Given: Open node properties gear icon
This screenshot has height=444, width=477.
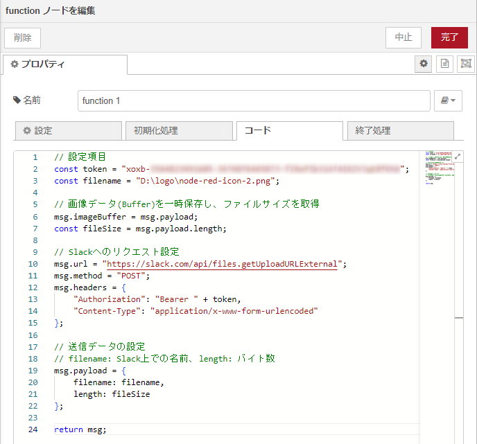Looking at the screenshot, I should tap(423, 64).
